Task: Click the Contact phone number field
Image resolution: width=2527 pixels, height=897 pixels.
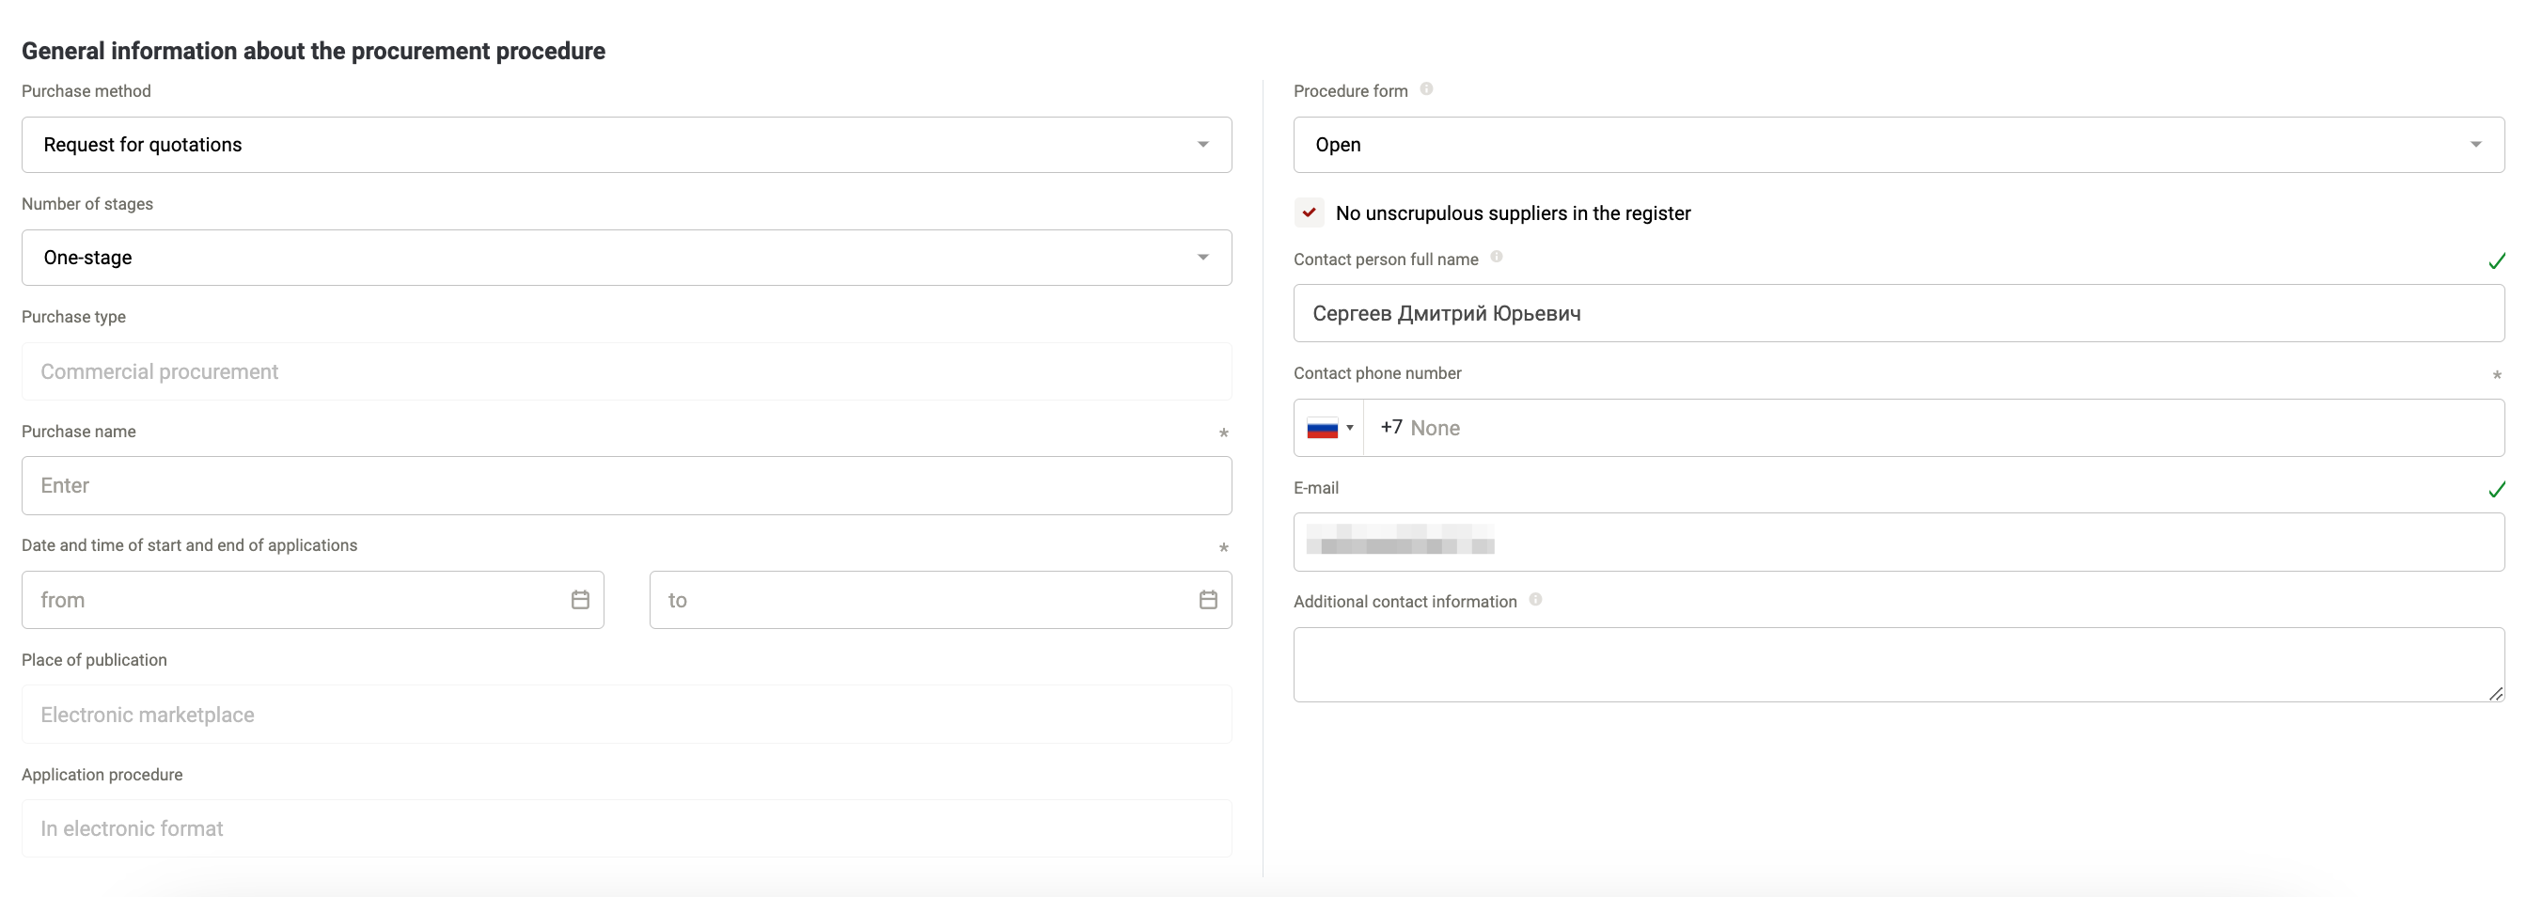Action: click(1934, 428)
